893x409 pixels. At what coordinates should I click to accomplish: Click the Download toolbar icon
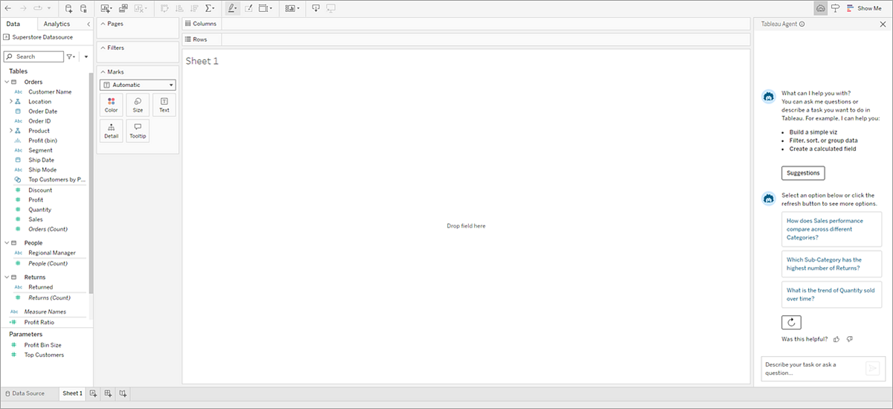(316, 8)
